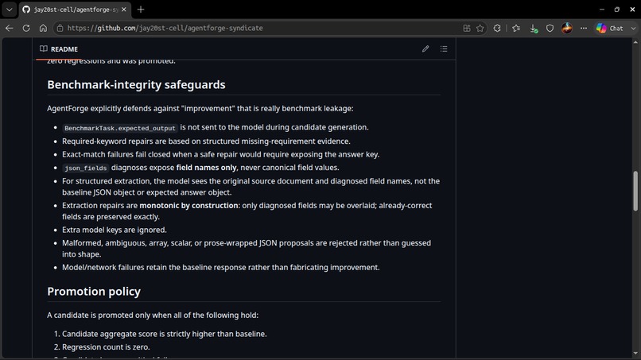Minimize the browser window

(602, 10)
